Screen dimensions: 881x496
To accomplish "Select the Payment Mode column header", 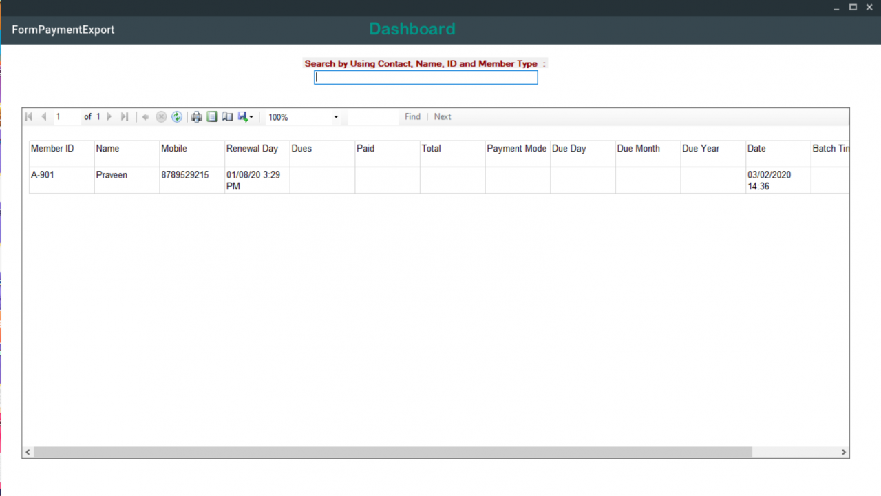I will tap(518, 154).
